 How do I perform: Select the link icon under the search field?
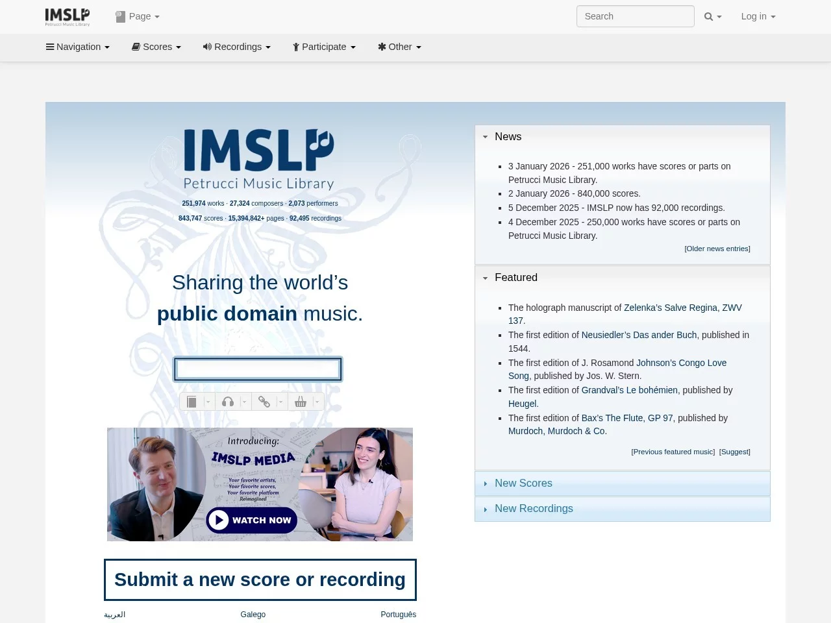[x=265, y=401]
